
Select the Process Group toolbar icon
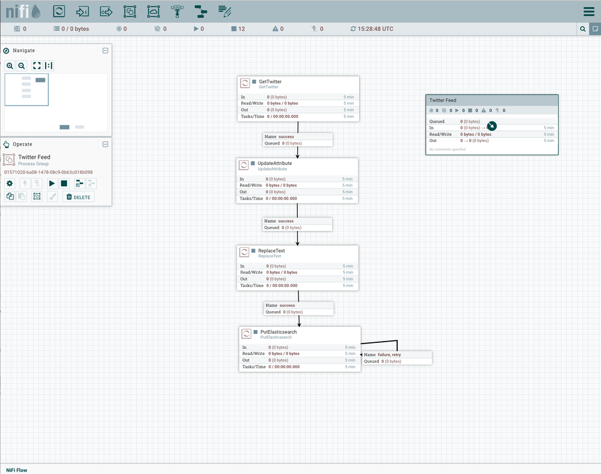[129, 11]
